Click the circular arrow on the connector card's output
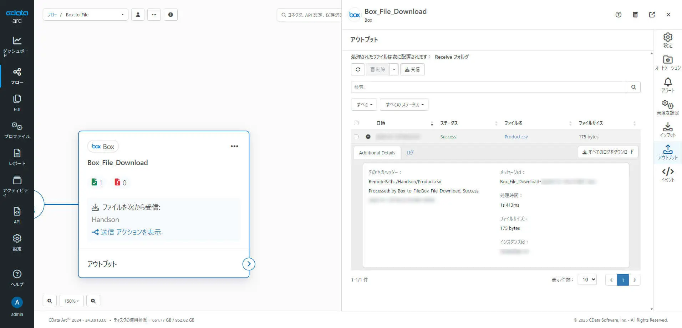The image size is (682, 328). click(x=249, y=264)
